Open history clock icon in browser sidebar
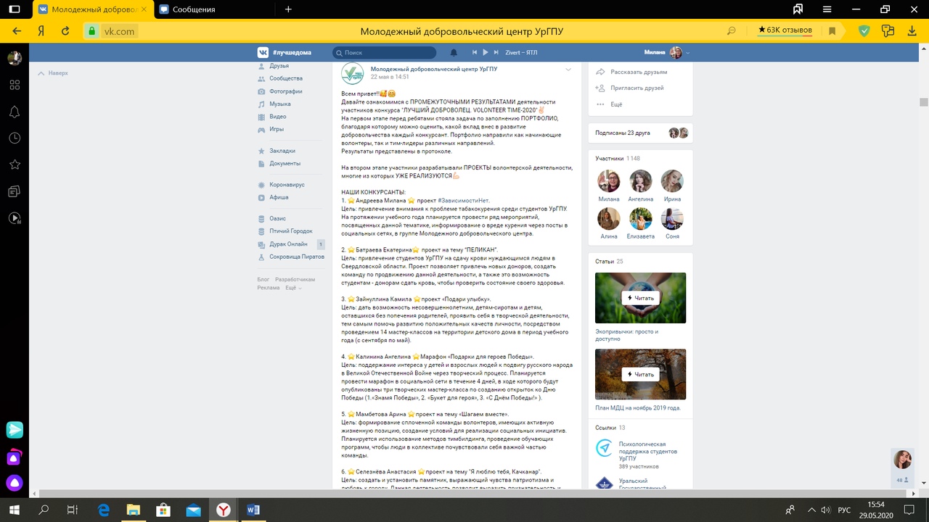 pos(15,138)
